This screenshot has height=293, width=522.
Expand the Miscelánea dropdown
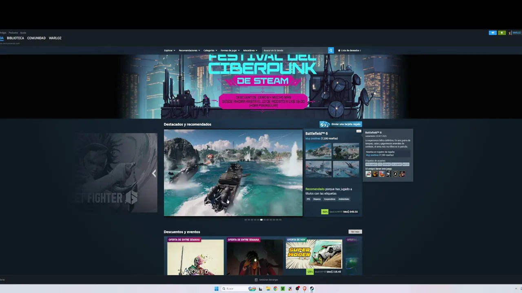[x=250, y=50]
